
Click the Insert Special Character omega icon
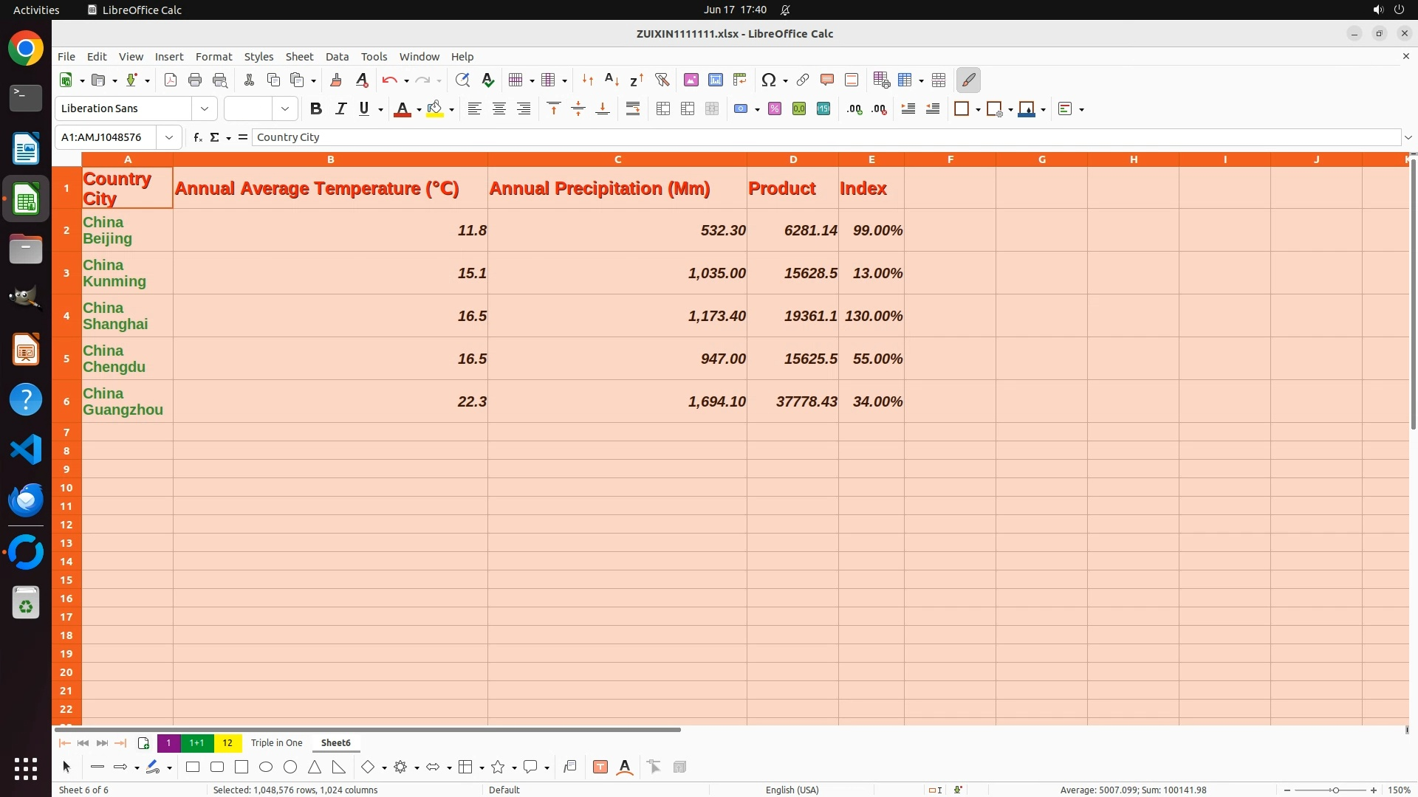pos(768,80)
